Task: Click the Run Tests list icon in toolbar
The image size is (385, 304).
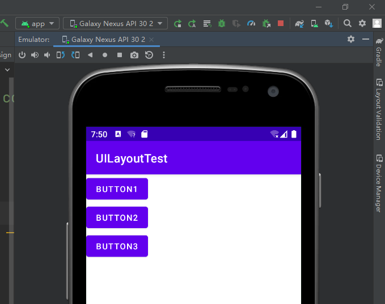Action: 207,24
